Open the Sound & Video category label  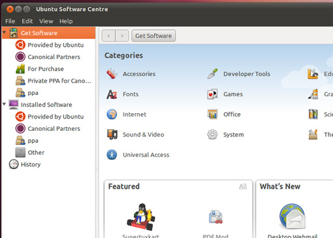click(143, 135)
